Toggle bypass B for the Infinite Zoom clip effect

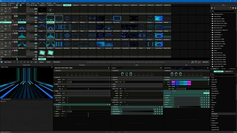(202, 107)
